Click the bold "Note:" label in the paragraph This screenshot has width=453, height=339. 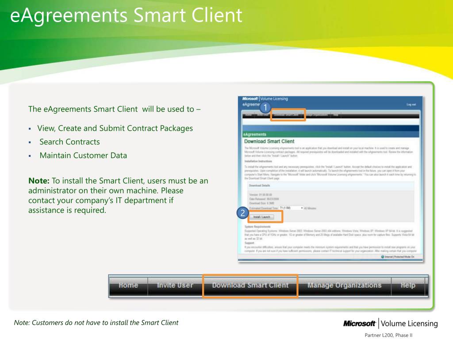tap(39, 181)
